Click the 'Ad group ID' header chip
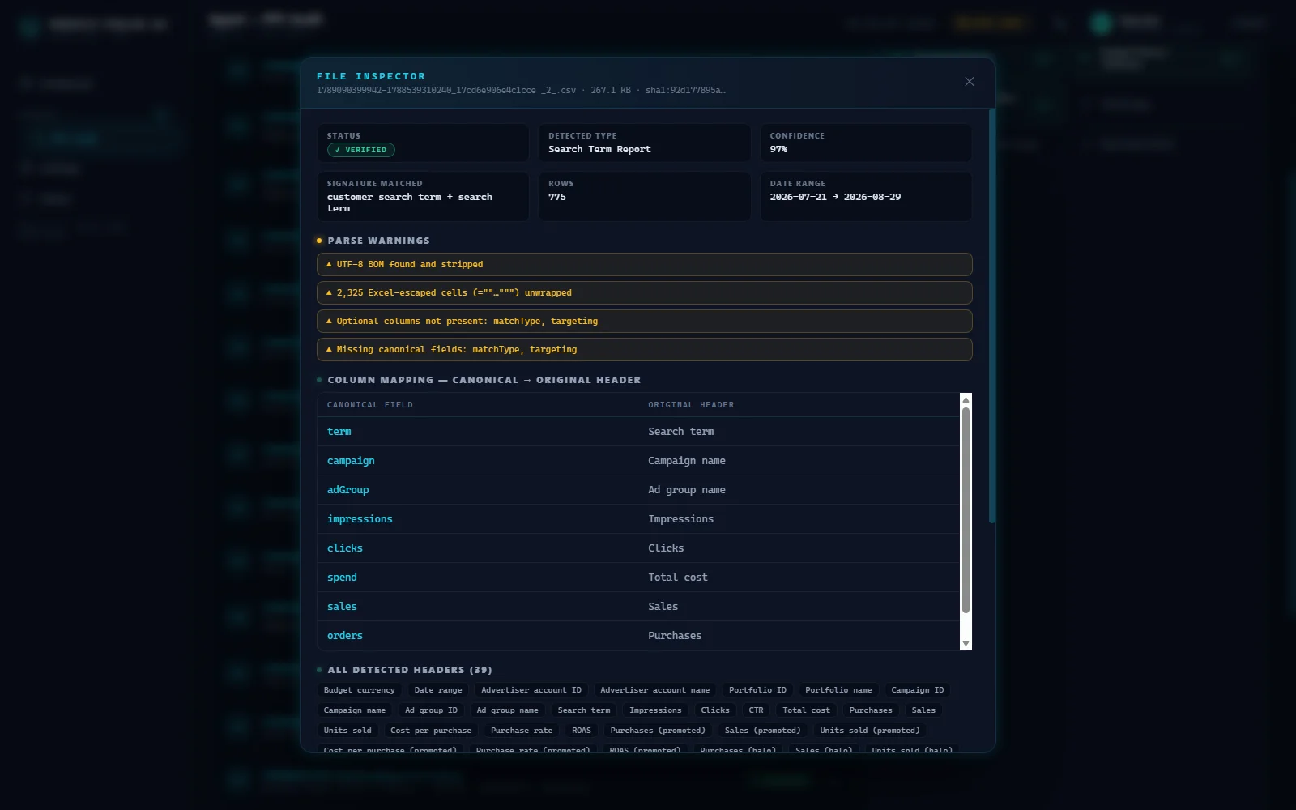This screenshot has width=1296, height=810. click(x=432, y=710)
